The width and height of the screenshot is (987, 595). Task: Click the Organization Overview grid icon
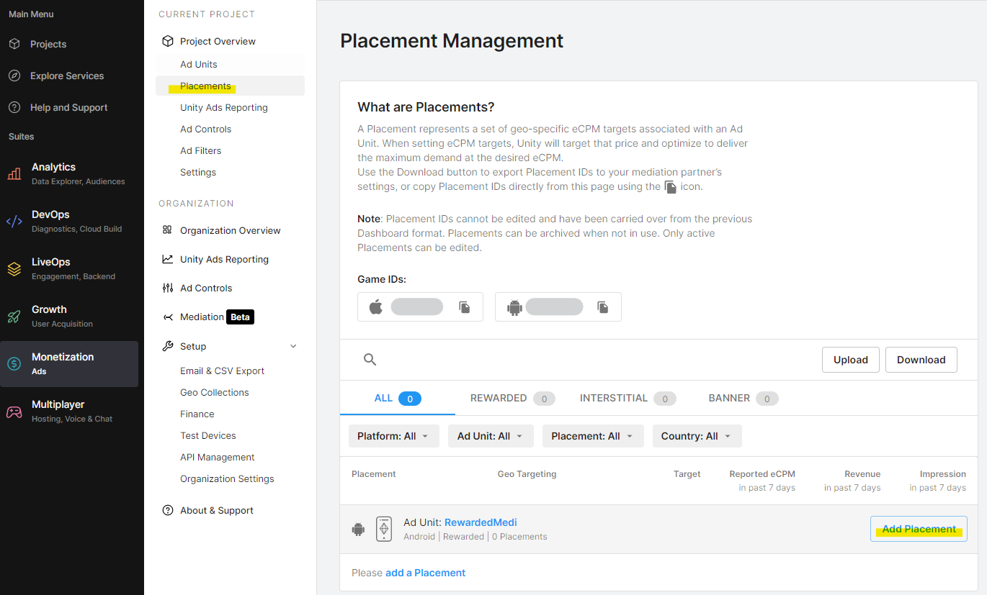168,230
